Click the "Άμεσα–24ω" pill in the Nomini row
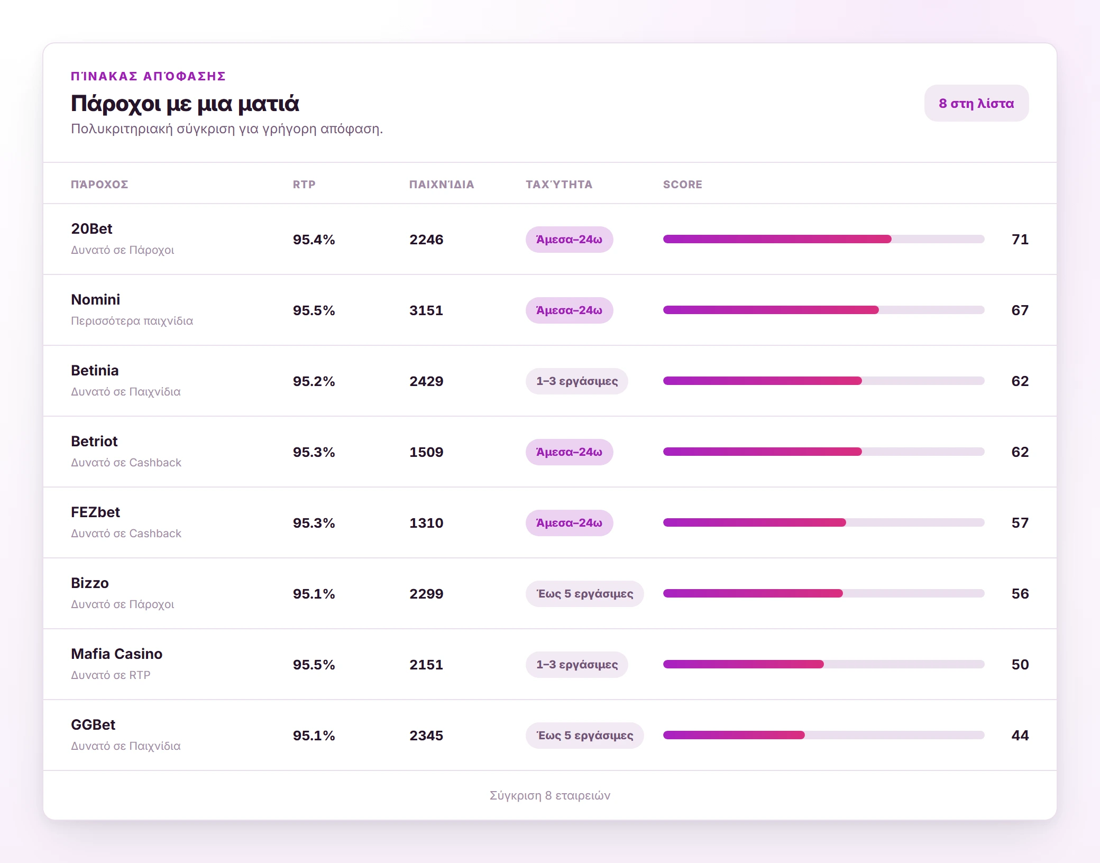The height and width of the screenshot is (863, 1100). (x=569, y=310)
